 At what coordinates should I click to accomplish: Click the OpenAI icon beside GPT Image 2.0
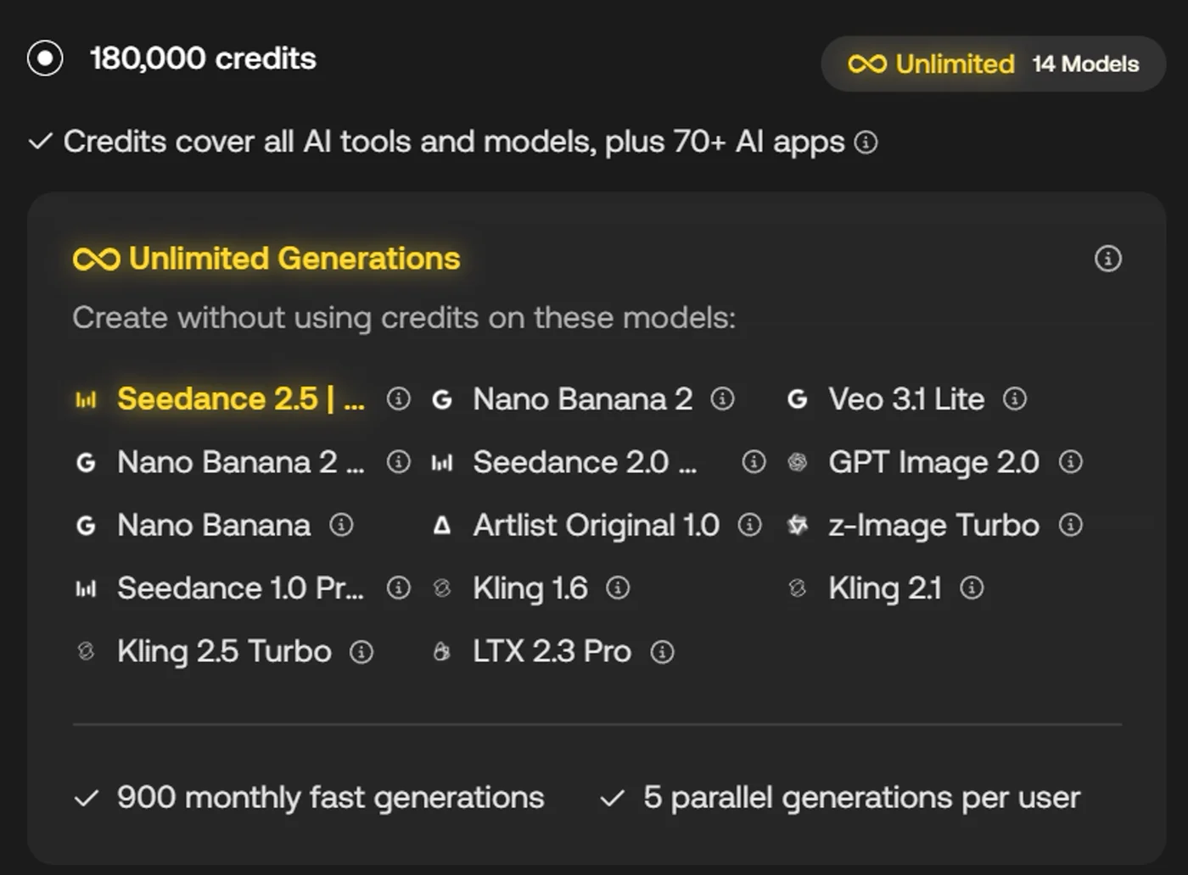click(x=797, y=462)
